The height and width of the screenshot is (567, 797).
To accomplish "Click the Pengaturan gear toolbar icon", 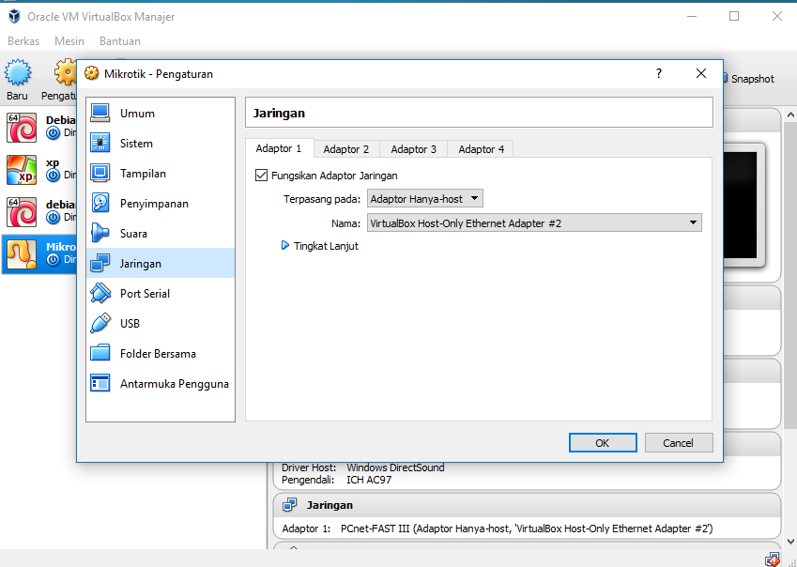I will [x=66, y=72].
